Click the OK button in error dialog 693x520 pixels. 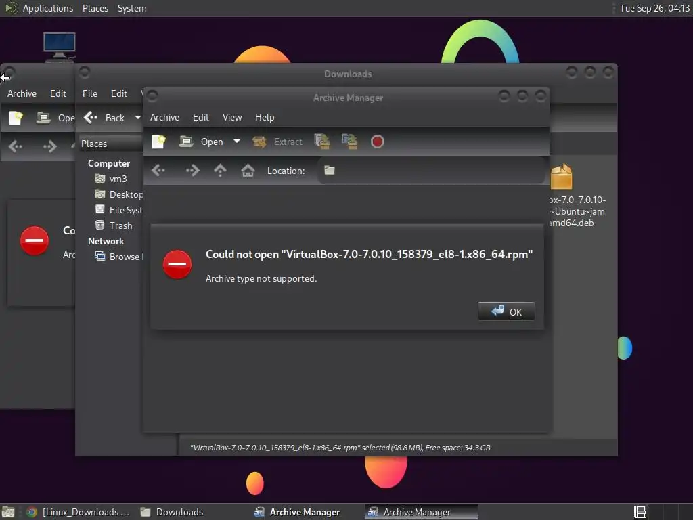[506, 311]
